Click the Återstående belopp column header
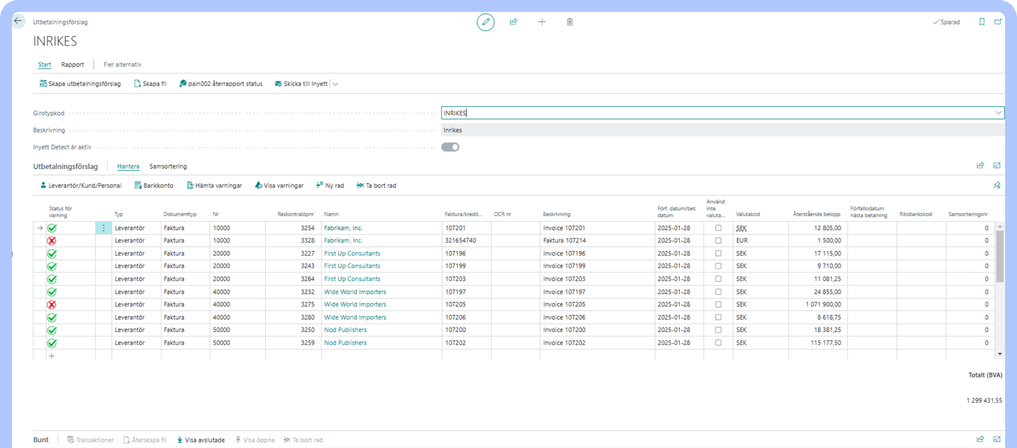The height and width of the screenshot is (448, 1017). (817, 214)
